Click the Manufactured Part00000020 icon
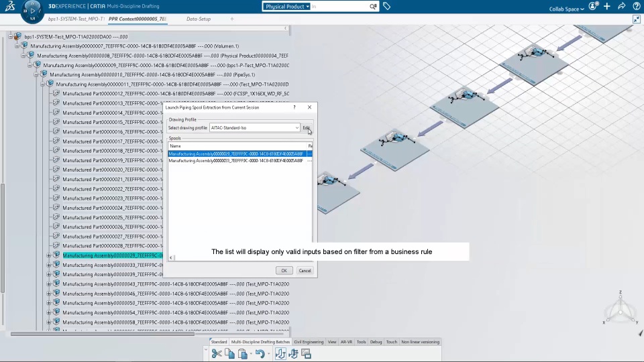 tap(56, 170)
